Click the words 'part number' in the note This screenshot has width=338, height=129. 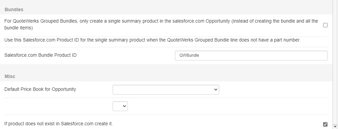(x=287, y=40)
